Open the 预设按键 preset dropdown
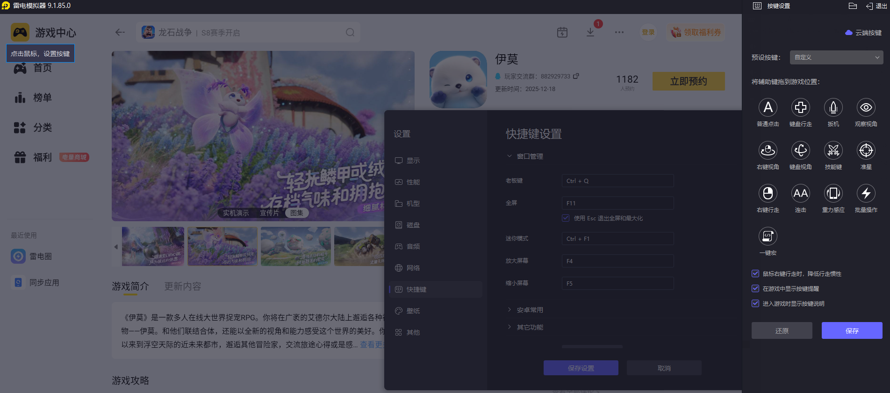 (836, 57)
